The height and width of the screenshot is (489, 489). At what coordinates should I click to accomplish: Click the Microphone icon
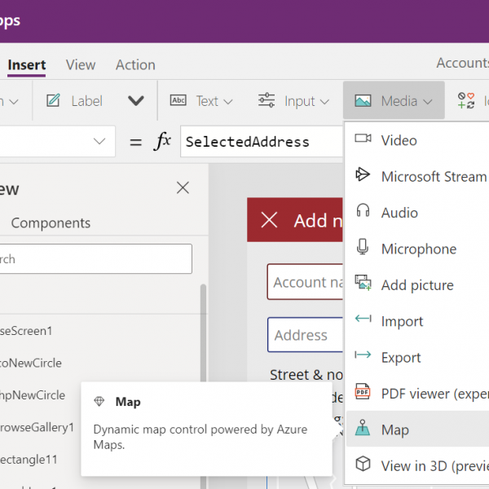(363, 247)
